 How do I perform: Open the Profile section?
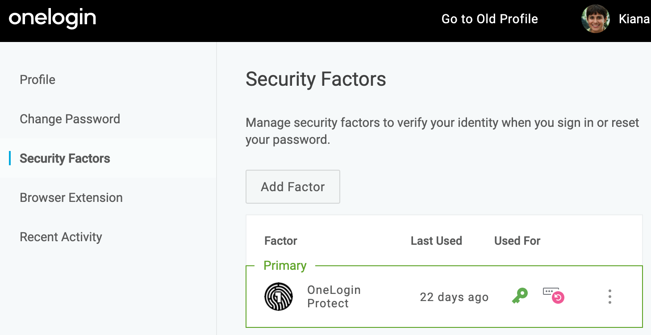pos(38,80)
